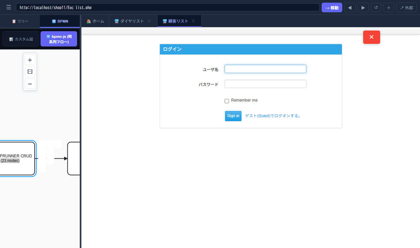The width and height of the screenshot is (420, 248).
Task: Open the ホーム tab
Action: [x=95, y=21]
